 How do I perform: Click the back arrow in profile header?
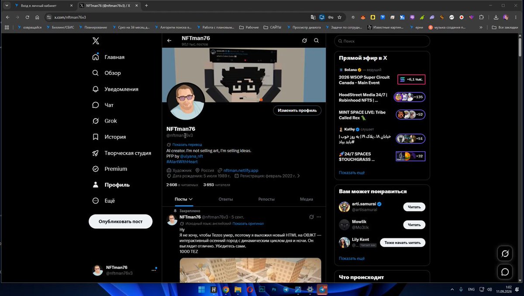[169, 41]
